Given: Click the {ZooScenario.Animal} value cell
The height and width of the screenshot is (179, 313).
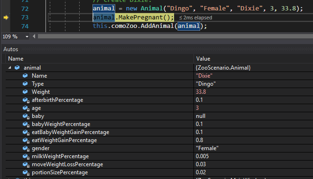Looking at the screenshot, I should tap(223, 68).
